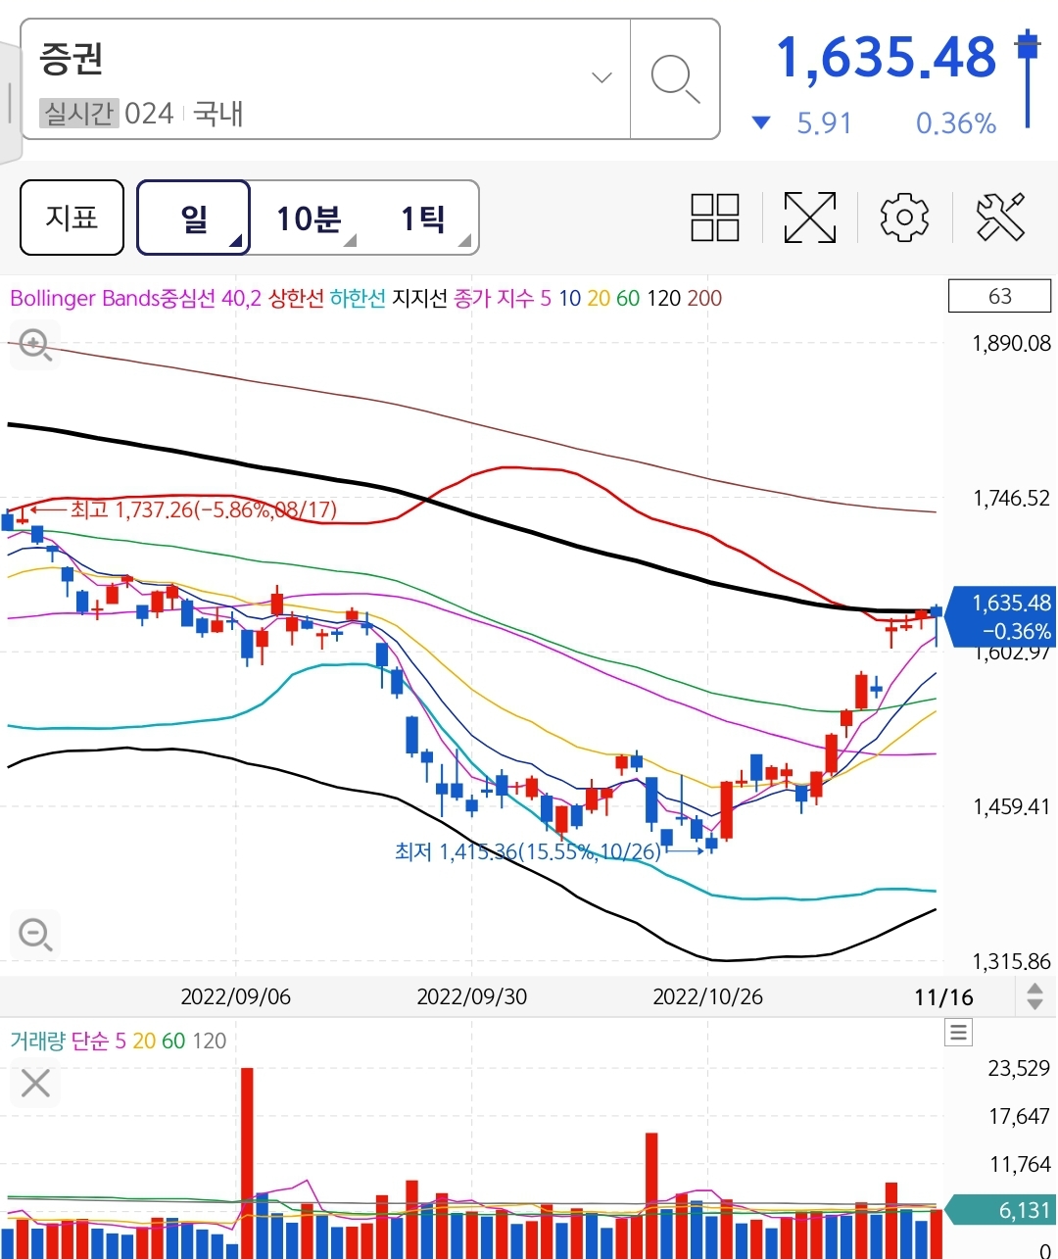The image size is (1058, 1259).
Task: Click the candlestick icon next to price
Action: pyautogui.click(x=1028, y=78)
